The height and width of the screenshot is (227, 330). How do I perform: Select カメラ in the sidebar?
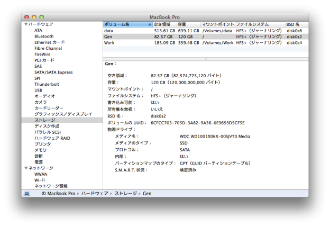pos(41,102)
